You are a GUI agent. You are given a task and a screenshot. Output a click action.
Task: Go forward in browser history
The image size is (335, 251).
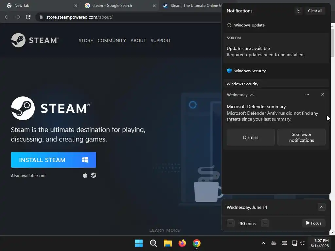coord(18,17)
